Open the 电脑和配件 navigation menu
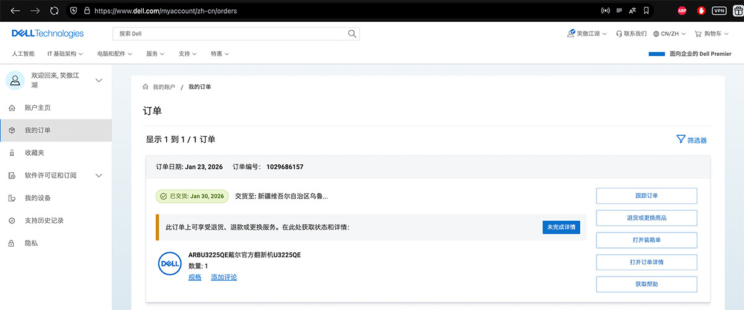This screenshot has height=310, width=744. [x=115, y=54]
